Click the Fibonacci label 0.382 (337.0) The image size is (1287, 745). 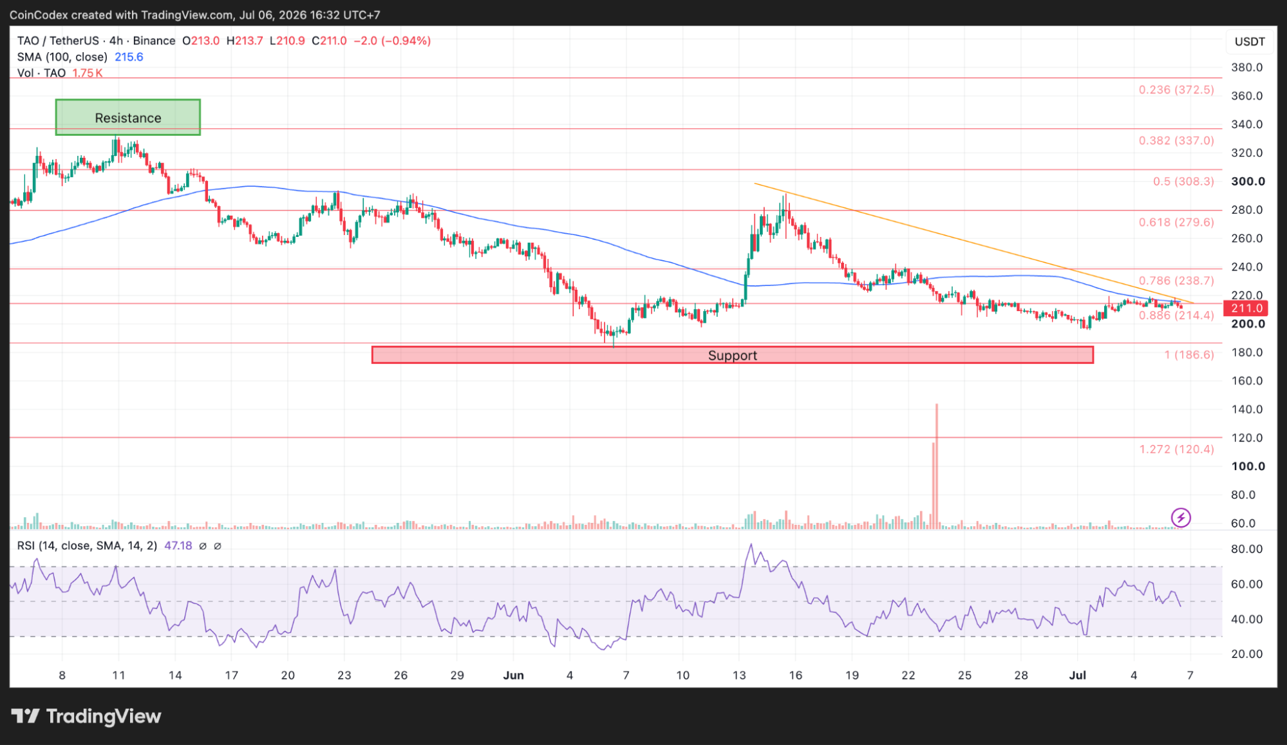click(1176, 140)
